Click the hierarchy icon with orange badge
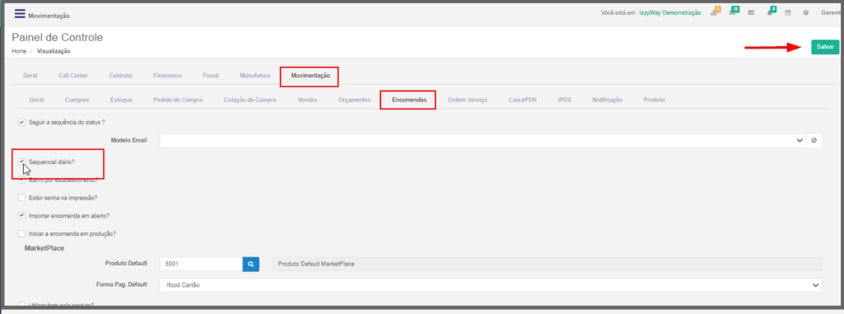844x314 pixels. (715, 13)
